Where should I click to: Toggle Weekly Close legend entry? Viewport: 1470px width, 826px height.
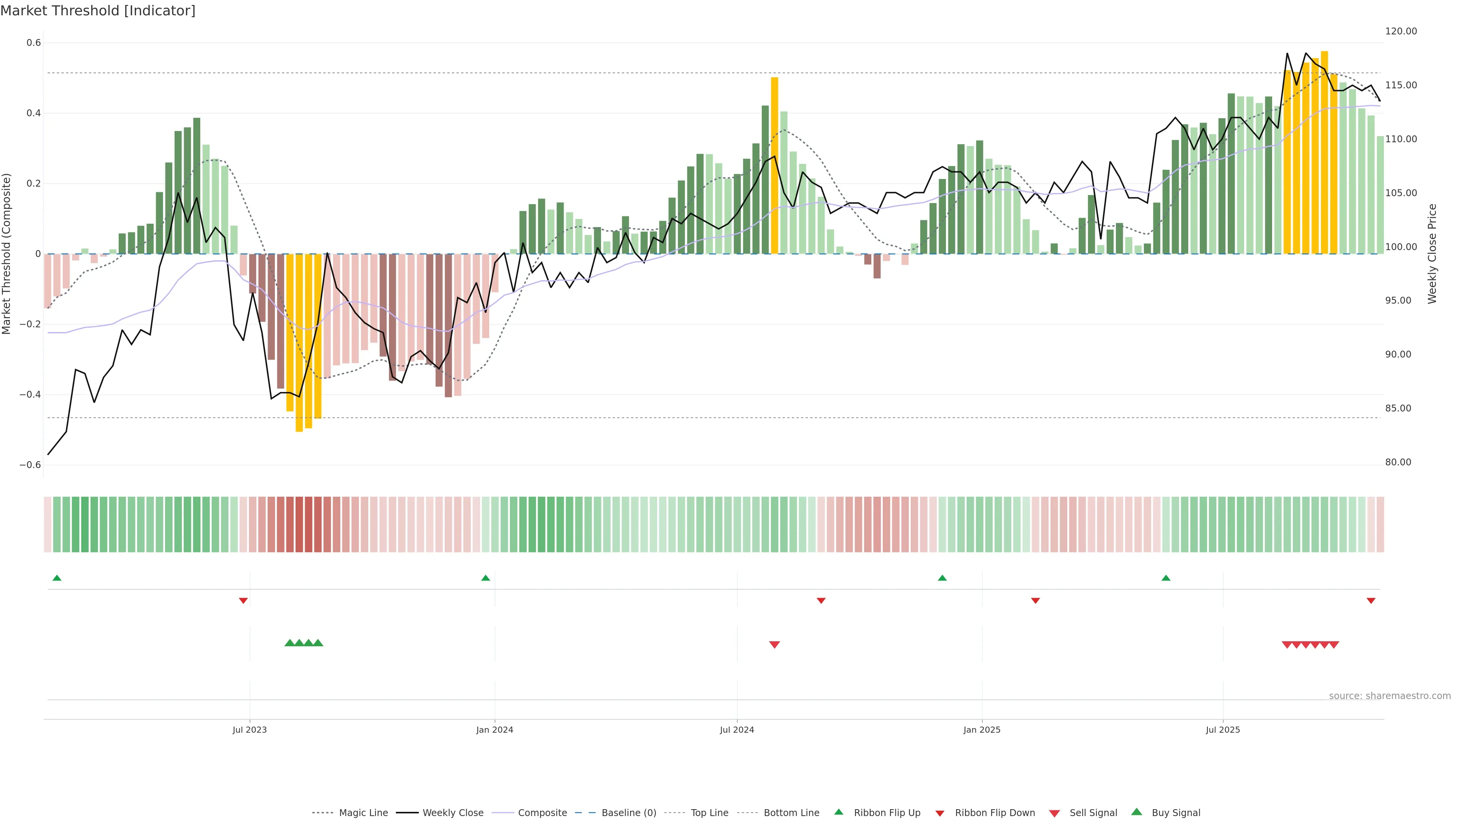pos(452,813)
